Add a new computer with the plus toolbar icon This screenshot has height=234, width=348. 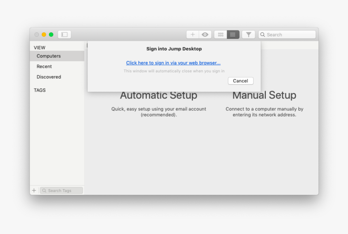pos(193,34)
